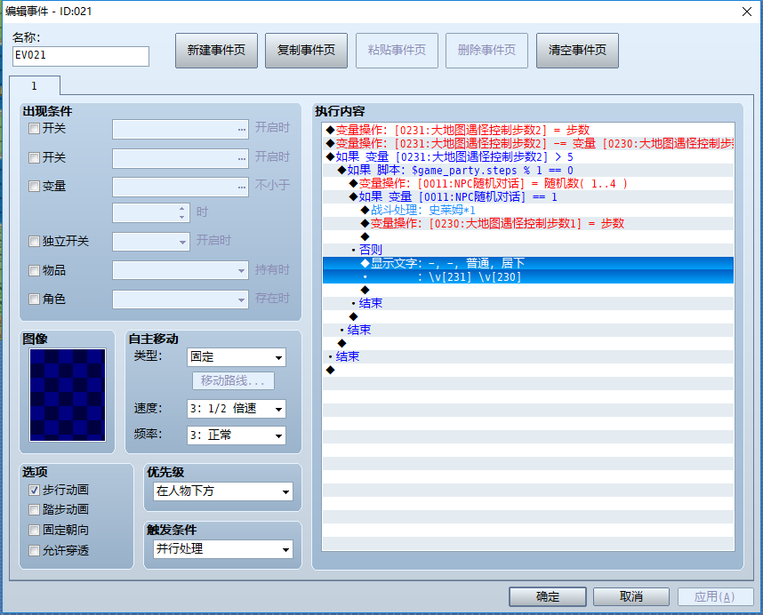
Task: Click the 新建事件页 button
Action: pos(216,51)
